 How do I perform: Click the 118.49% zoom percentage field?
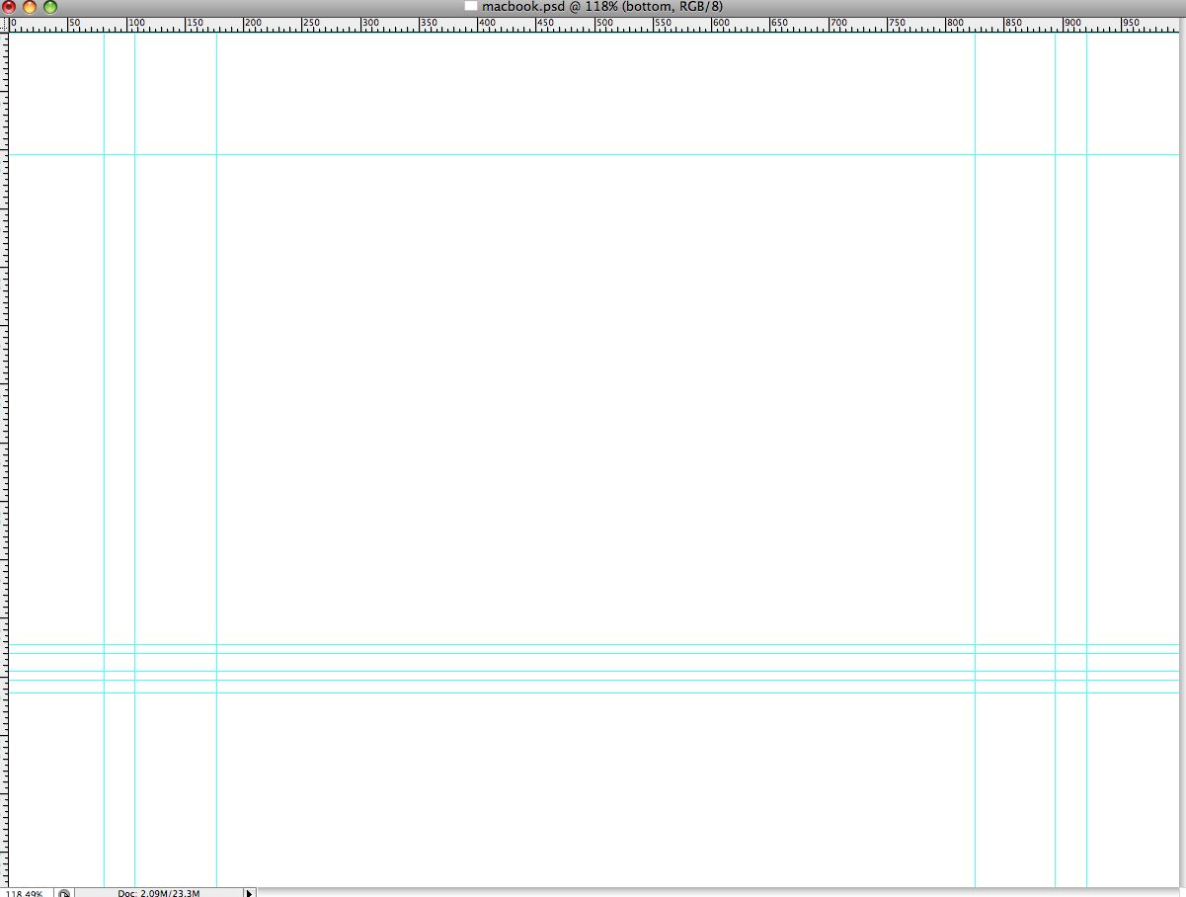click(x=24, y=893)
